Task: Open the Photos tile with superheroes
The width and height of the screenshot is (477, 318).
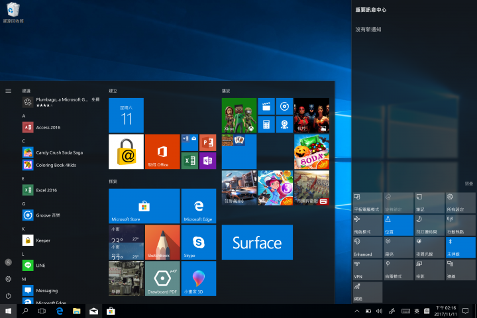Action: click(311, 115)
